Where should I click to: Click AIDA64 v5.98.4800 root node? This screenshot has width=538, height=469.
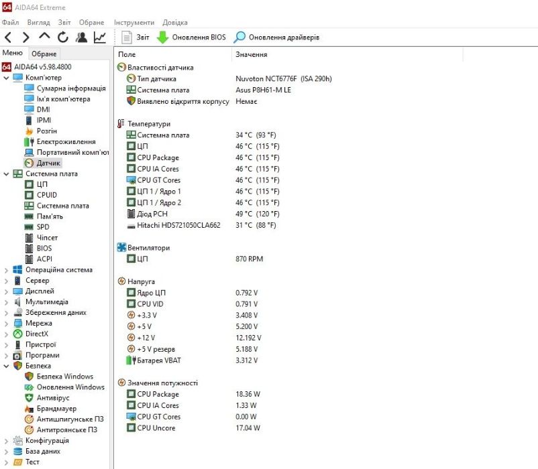[37, 67]
